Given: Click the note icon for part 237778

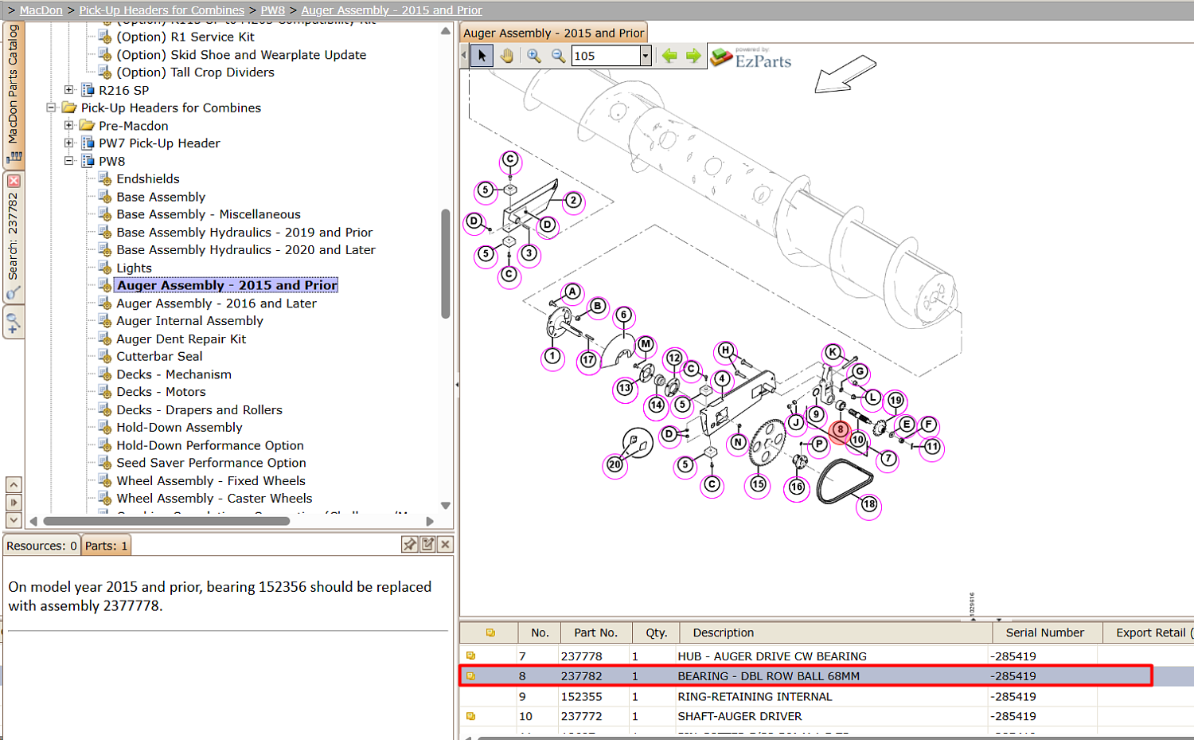Looking at the screenshot, I should (470, 656).
